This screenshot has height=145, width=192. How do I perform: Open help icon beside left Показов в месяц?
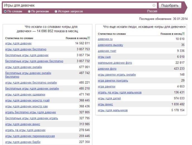pyautogui.click(x=89, y=38)
